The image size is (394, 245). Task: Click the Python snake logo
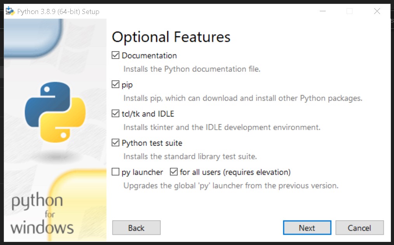point(55,112)
